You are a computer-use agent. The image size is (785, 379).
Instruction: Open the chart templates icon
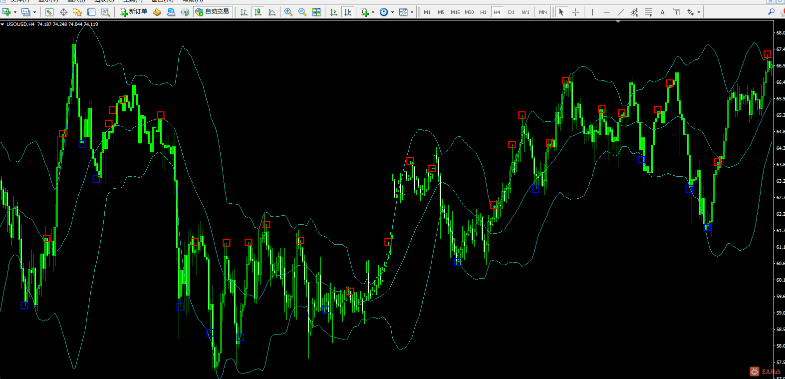[x=403, y=12]
